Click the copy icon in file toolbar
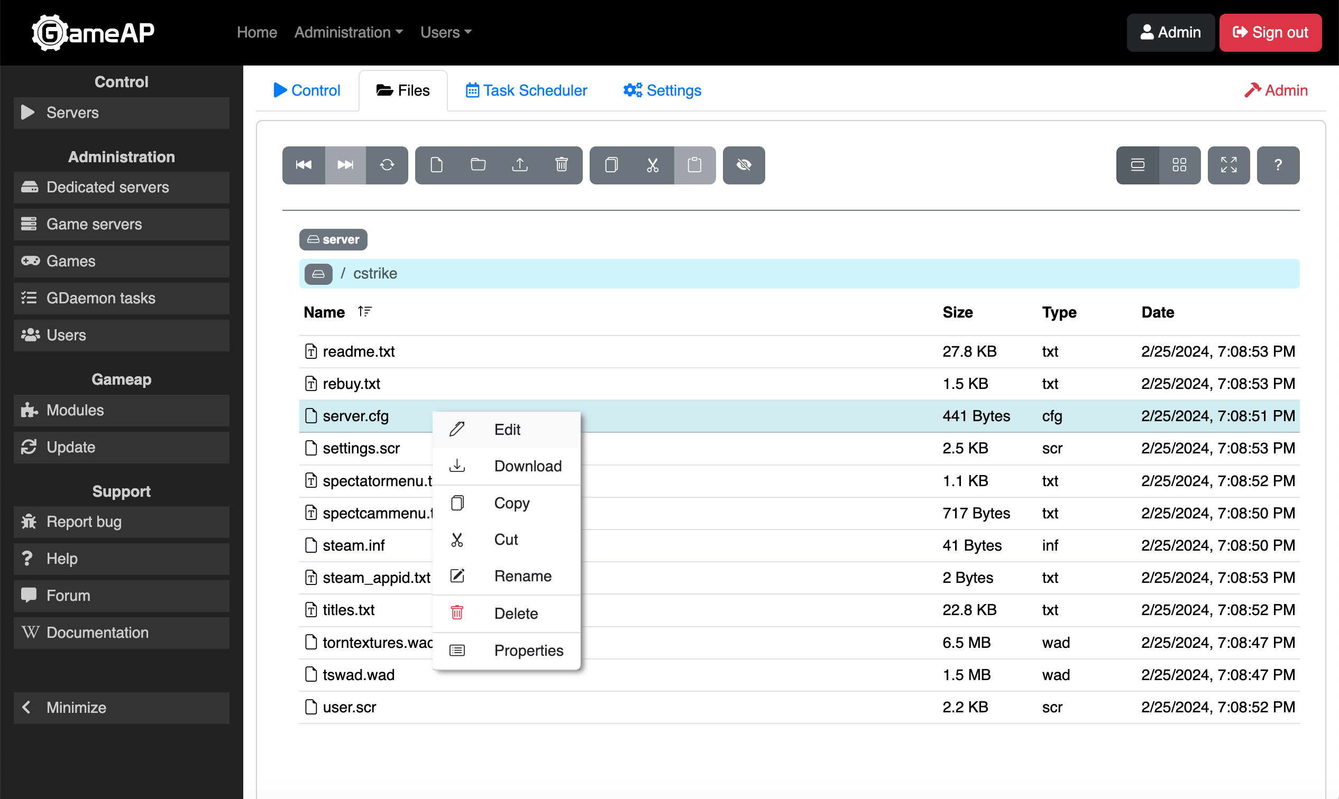1339x799 pixels. click(x=611, y=165)
